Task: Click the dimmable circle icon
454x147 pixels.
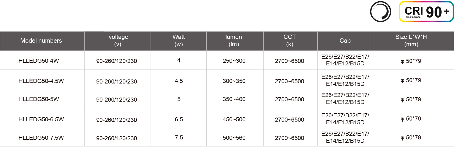Action: click(x=380, y=12)
